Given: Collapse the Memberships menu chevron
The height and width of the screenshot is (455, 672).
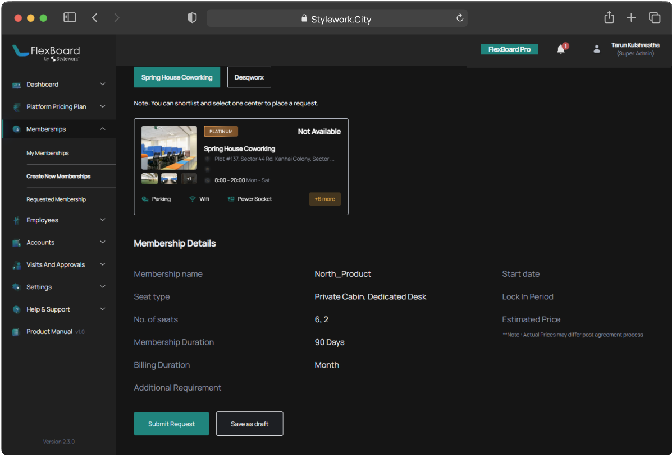Looking at the screenshot, I should pyautogui.click(x=102, y=129).
